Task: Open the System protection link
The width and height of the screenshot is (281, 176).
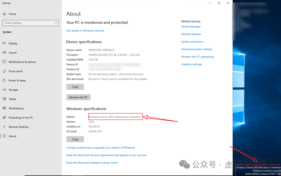Action: pos(192,41)
